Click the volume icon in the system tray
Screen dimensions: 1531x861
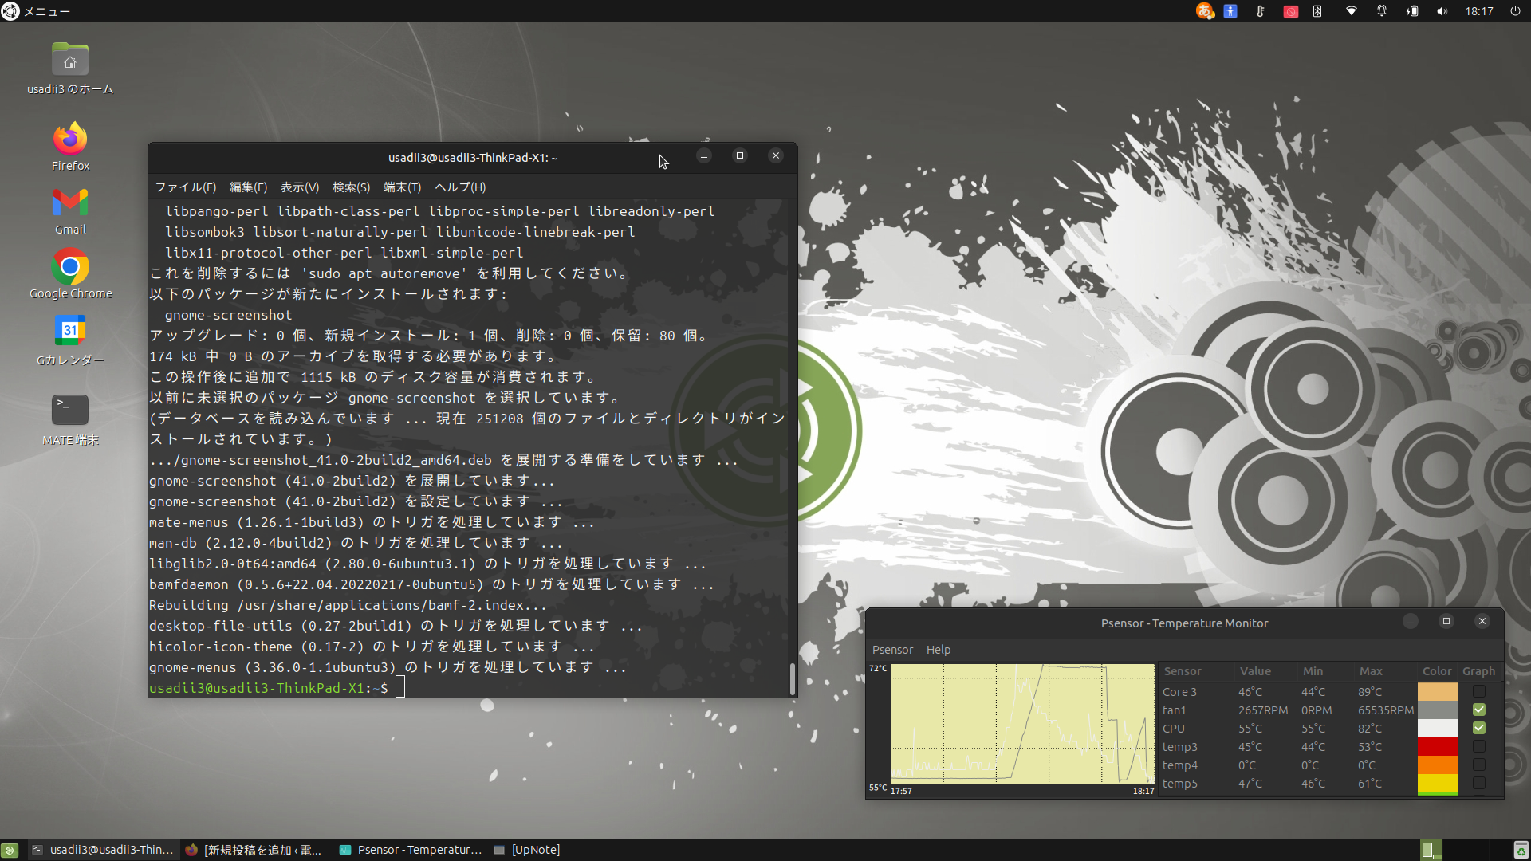[x=1442, y=11]
